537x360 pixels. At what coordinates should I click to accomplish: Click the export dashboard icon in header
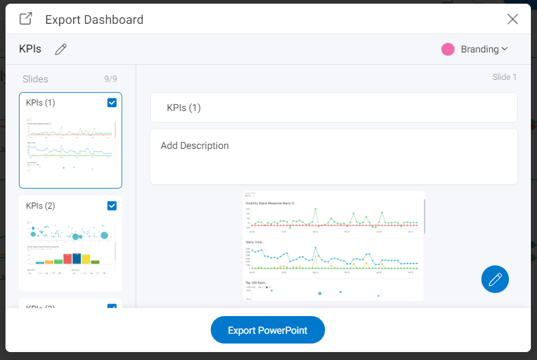26,19
